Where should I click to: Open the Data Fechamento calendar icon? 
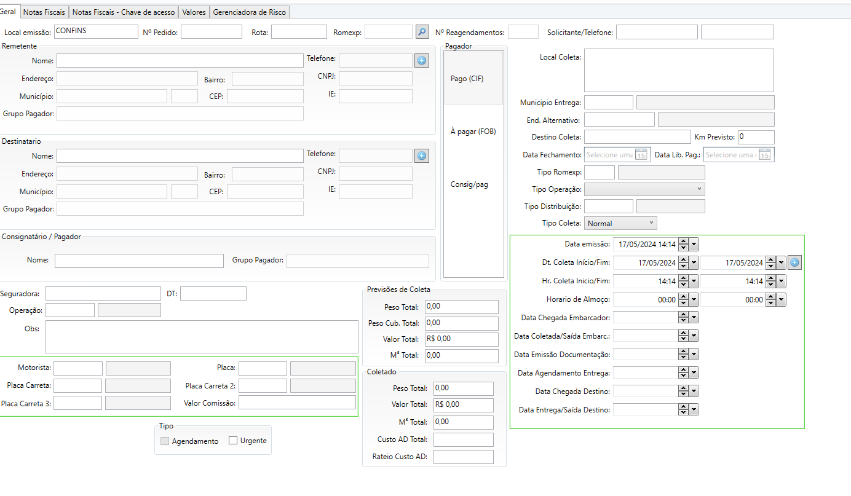pos(641,155)
